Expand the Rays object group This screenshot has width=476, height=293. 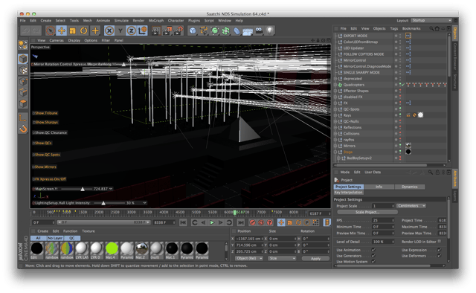coord(335,115)
